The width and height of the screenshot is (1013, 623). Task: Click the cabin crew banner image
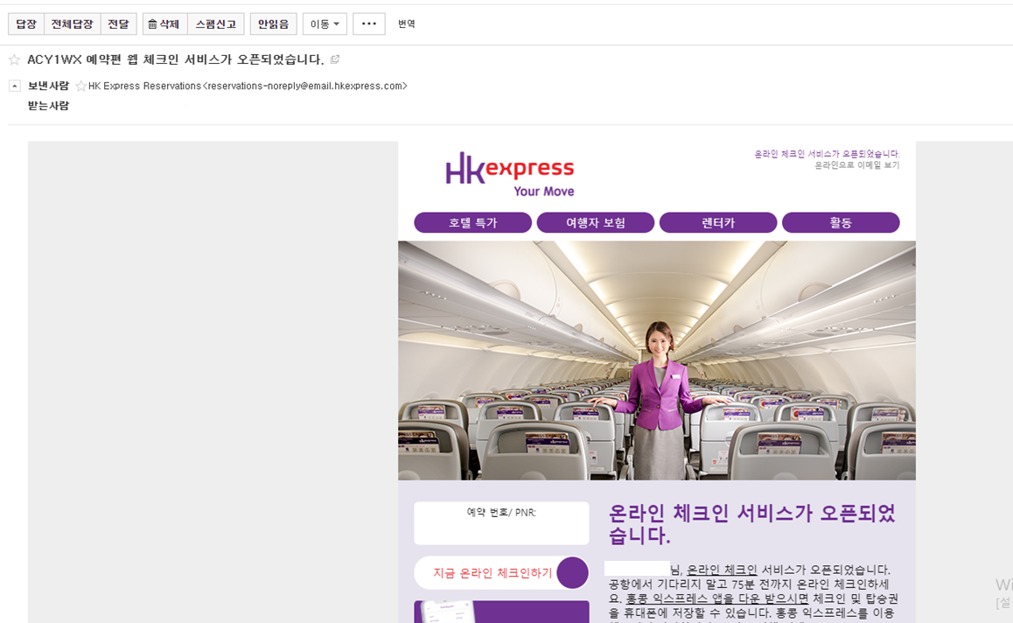pos(657,360)
